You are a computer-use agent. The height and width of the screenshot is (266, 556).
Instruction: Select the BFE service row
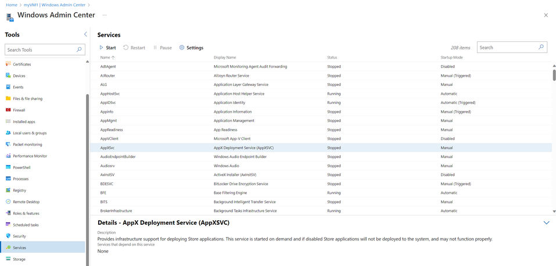(x=321, y=193)
